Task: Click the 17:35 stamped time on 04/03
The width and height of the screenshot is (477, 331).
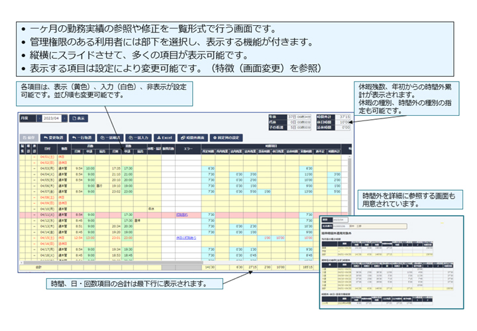Action: pyautogui.click(x=115, y=169)
